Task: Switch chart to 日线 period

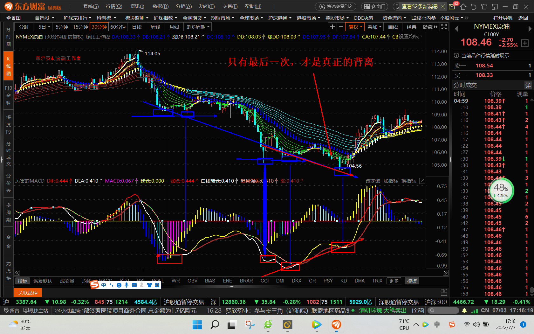Action: 137,27
